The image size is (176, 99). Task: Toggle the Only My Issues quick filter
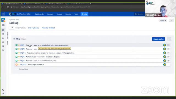[33, 28]
